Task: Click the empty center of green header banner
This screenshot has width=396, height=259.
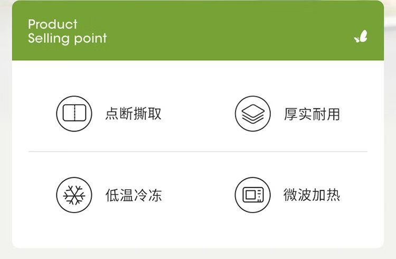Action: pos(211,32)
